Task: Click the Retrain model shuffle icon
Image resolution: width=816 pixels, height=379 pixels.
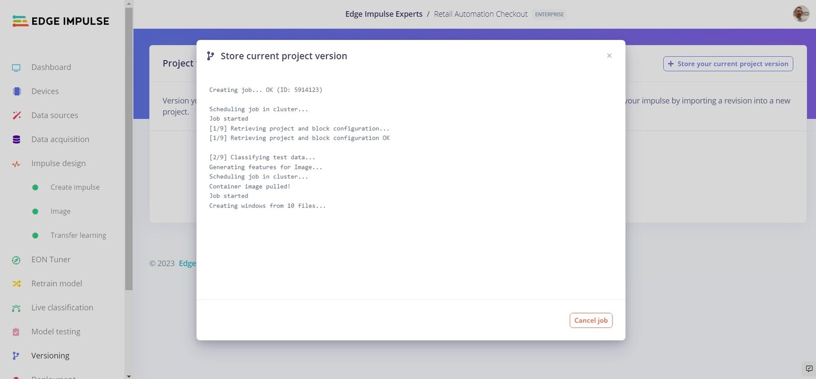Action: (x=16, y=284)
